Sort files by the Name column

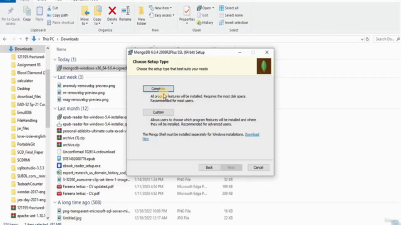(61, 49)
